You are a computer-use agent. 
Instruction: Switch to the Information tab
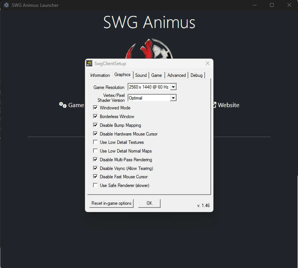point(100,75)
